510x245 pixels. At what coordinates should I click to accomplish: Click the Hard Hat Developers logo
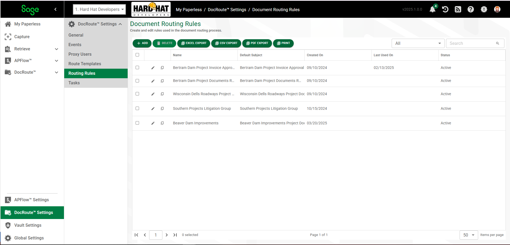tap(151, 9)
